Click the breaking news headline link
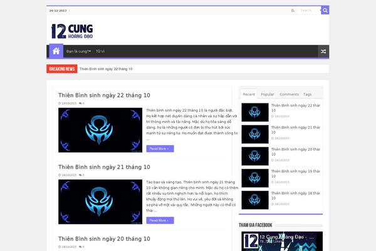Viewport: 376px width, 251px height. (x=106, y=69)
